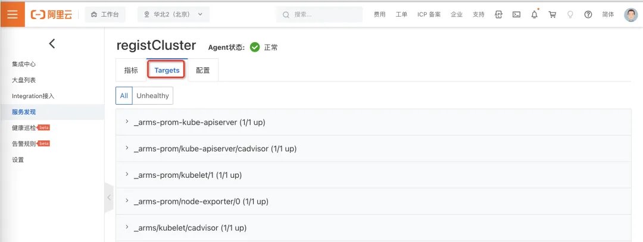
Task: Expand _arms-prom-kube-apiserver target group
Action: click(x=373, y=122)
